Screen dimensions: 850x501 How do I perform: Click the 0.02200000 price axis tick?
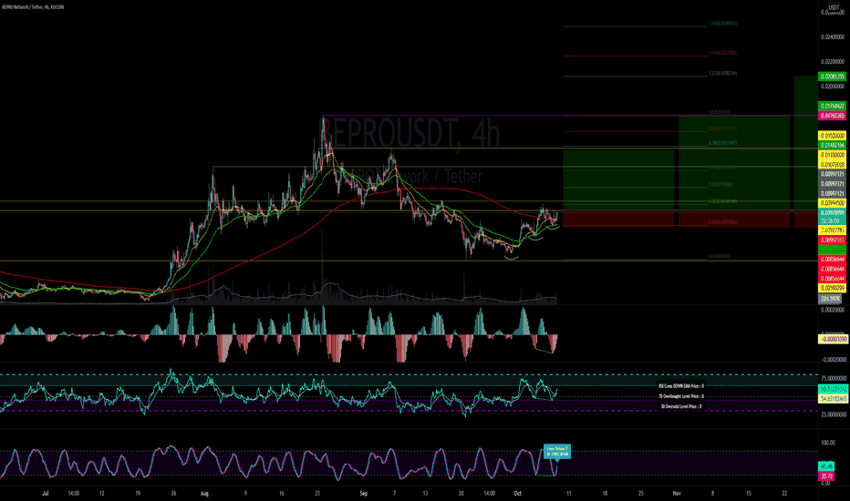(833, 62)
